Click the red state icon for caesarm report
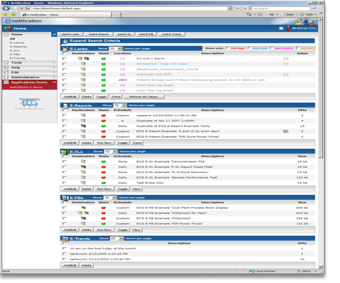Image resolution: width=340 pixels, height=283 pixels. (x=103, y=115)
